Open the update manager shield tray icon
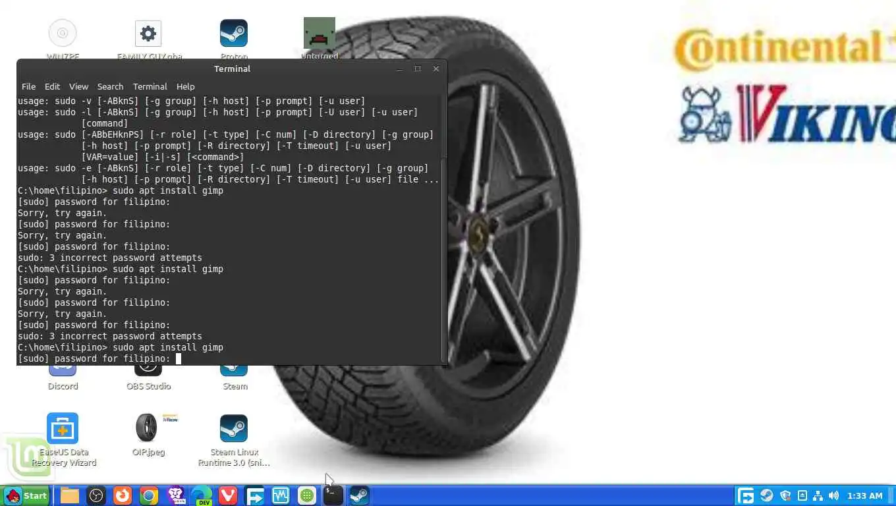This screenshot has width=896, height=506. (785, 495)
